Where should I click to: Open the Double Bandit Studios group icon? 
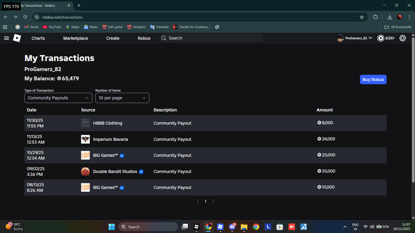(x=85, y=171)
